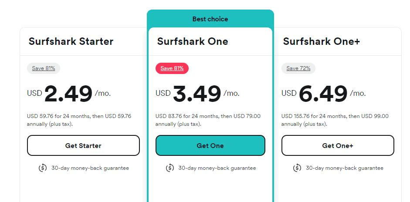The width and height of the screenshot is (410, 202).
Task: Click the red Save 81% badge
Action: pos(172,68)
